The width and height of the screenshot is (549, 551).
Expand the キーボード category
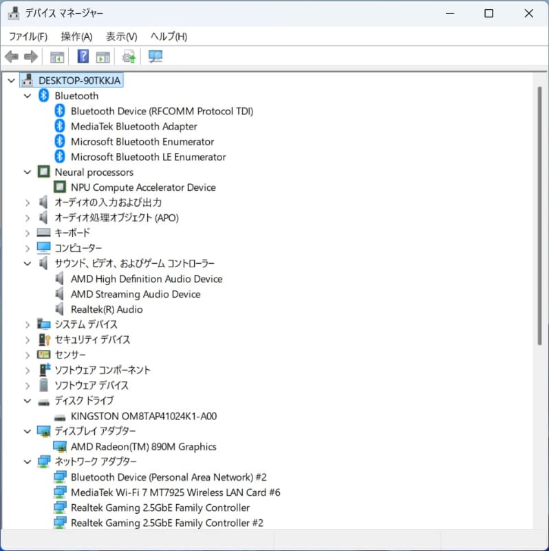tap(28, 233)
